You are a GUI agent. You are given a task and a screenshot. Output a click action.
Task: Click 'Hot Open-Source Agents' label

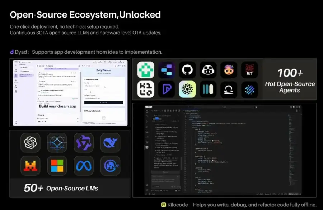coord(290,87)
